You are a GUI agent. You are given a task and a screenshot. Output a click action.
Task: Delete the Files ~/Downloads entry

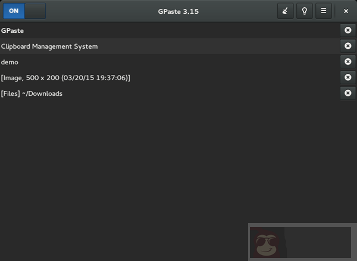[x=348, y=93]
